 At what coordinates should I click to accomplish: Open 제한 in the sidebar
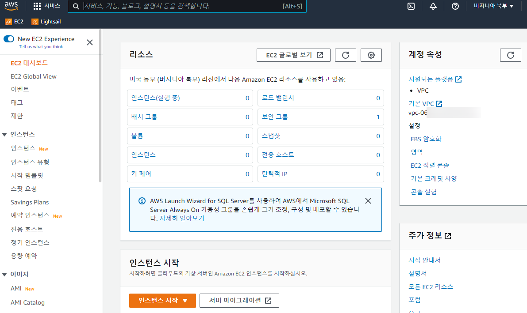17,116
